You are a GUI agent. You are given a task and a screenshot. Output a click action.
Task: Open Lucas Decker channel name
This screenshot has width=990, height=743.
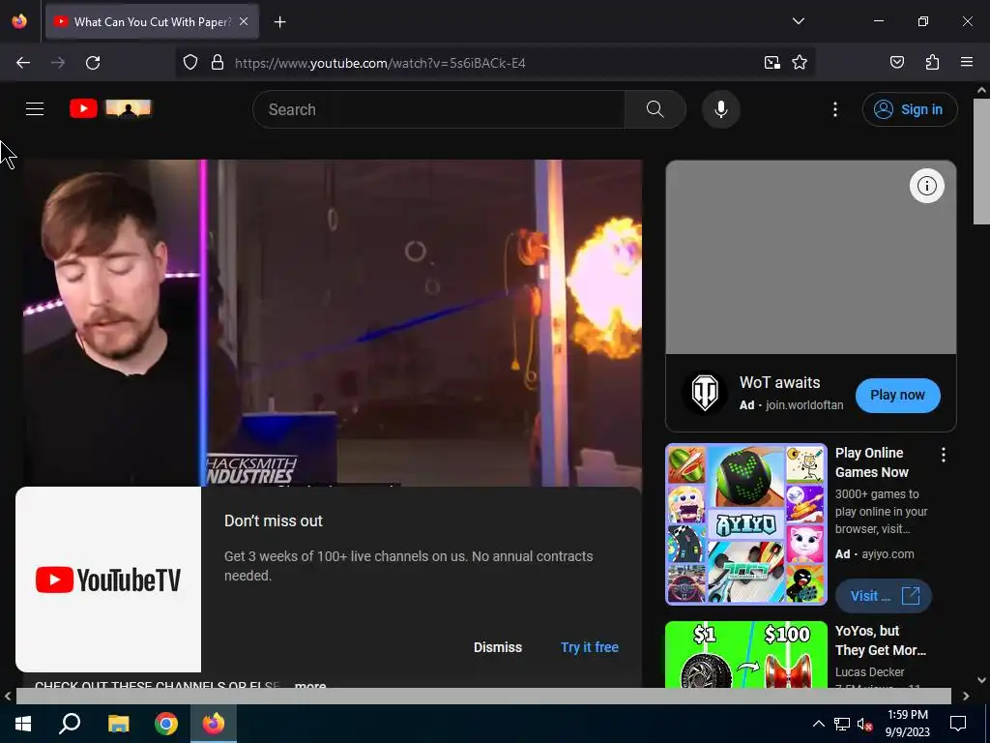[869, 671]
